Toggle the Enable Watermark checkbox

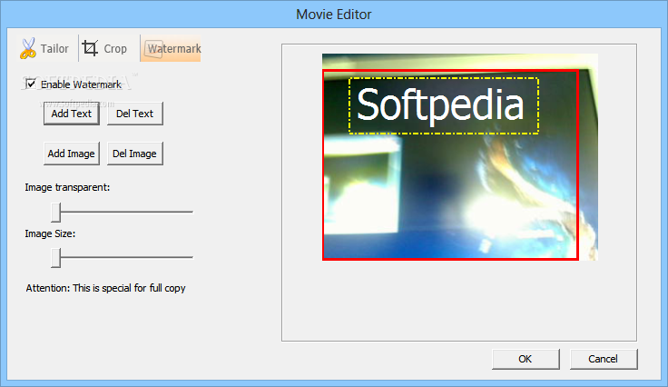31,84
